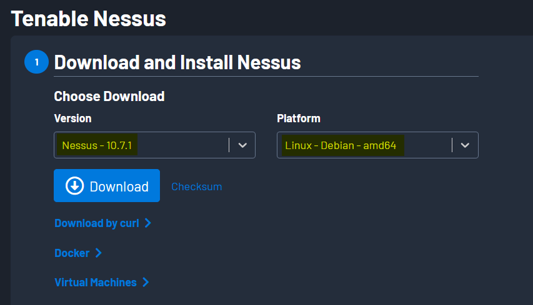Click the divider line under the section heading
The width and height of the screenshot is (533, 305).
(x=266, y=77)
